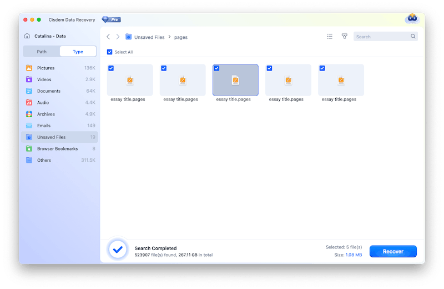Click the Search Completed checkmark circle
This screenshot has height=289, width=444.
(118, 250)
